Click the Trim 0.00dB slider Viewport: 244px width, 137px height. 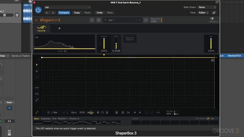(116, 44)
